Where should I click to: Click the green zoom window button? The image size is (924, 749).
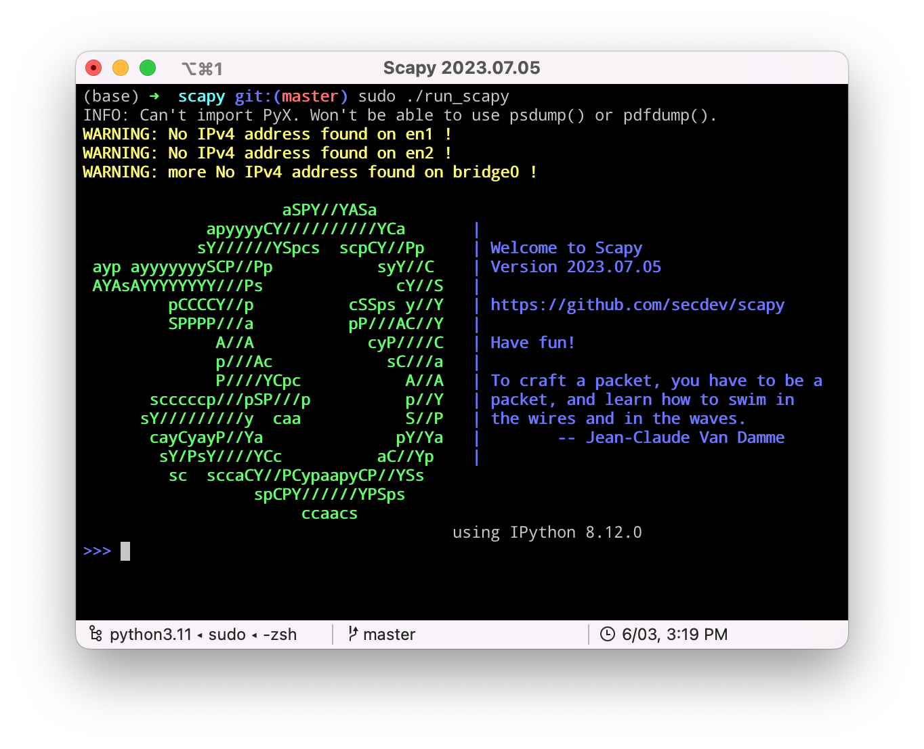click(148, 68)
